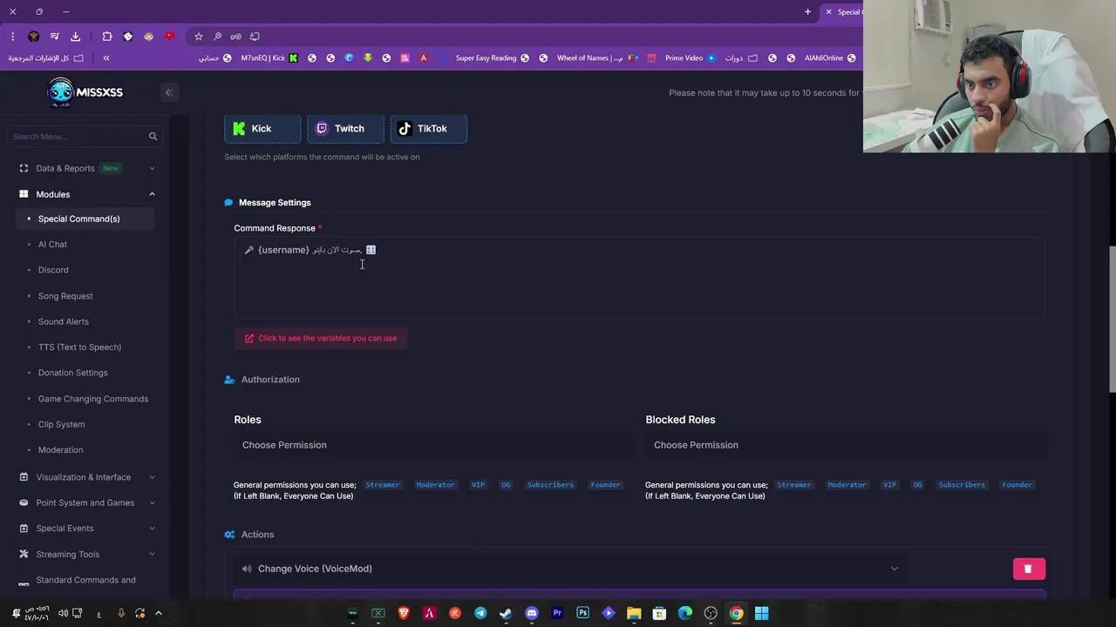Click the browser downloads icon
The width and height of the screenshot is (1116, 627).
[75, 37]
